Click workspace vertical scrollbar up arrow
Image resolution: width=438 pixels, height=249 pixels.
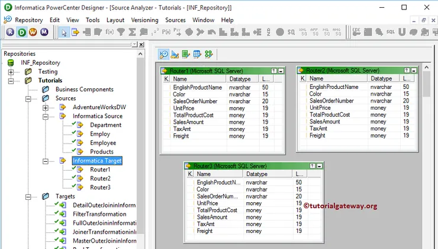click(427, 67)
